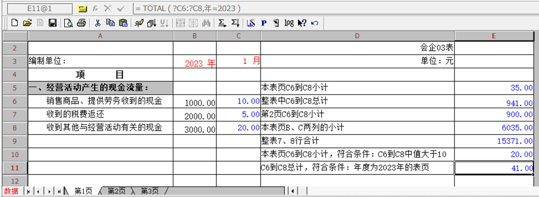
Task: Click the bar chart icon
Action: click(251, 23)
